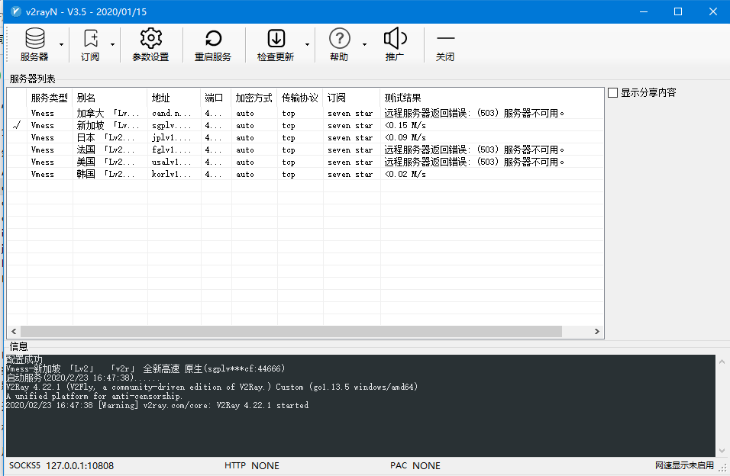Expand the 服务器 dropdown arrow

[x=61, y=45]
